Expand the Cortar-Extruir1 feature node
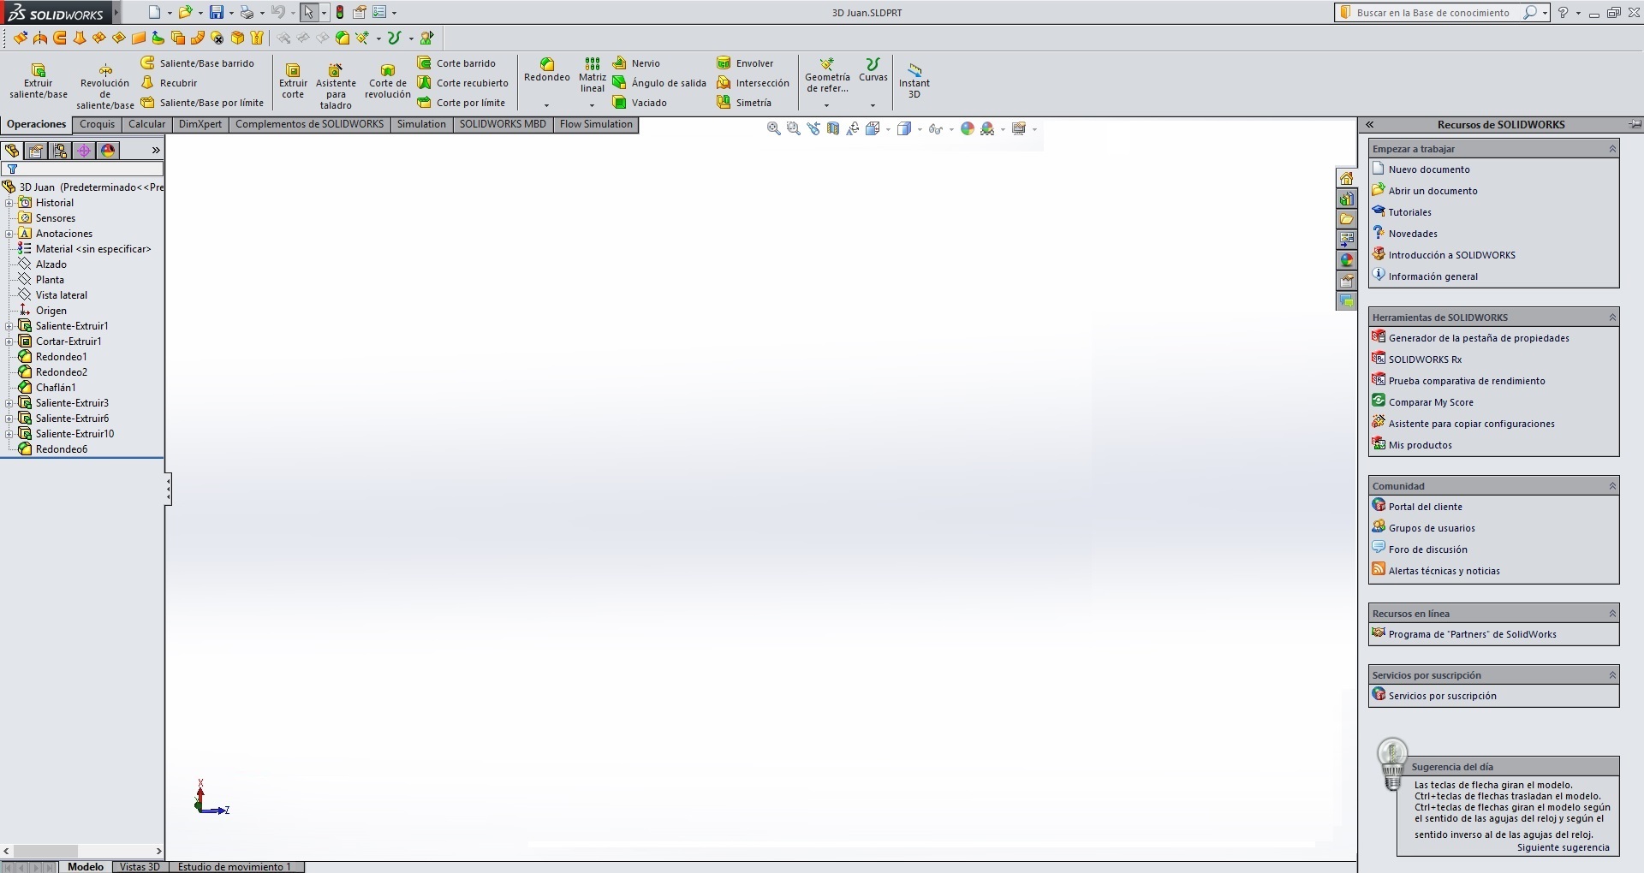Viewport: 1644px width, 873px height. click(x=9, y=341)
